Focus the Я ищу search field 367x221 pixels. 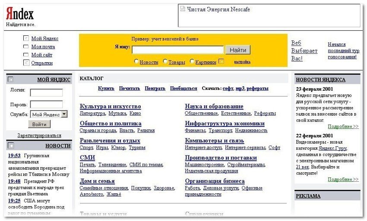(178, 50)
